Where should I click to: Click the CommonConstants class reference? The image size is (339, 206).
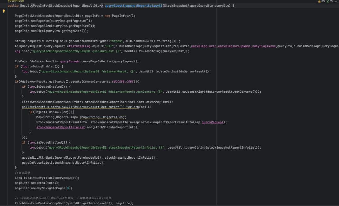coord(97,82)
